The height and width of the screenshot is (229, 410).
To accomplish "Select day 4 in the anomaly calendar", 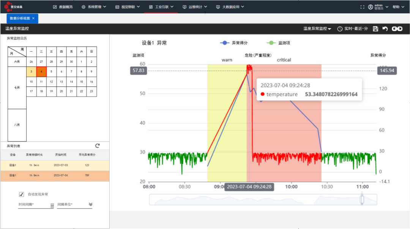I will [41, 71].
